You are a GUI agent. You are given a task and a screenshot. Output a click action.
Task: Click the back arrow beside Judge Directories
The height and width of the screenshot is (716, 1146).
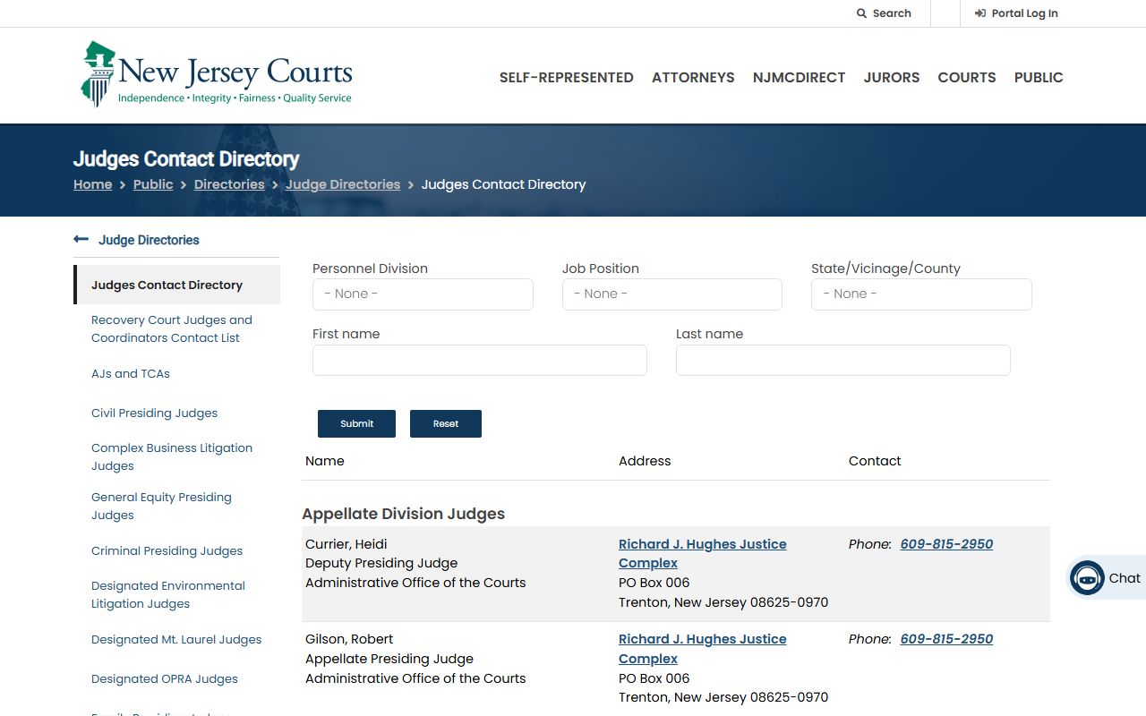81,239
